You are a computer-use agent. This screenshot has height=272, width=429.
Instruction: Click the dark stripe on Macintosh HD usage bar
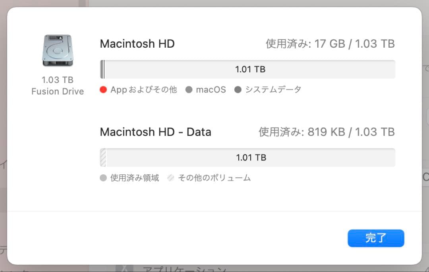click(102, 69)
